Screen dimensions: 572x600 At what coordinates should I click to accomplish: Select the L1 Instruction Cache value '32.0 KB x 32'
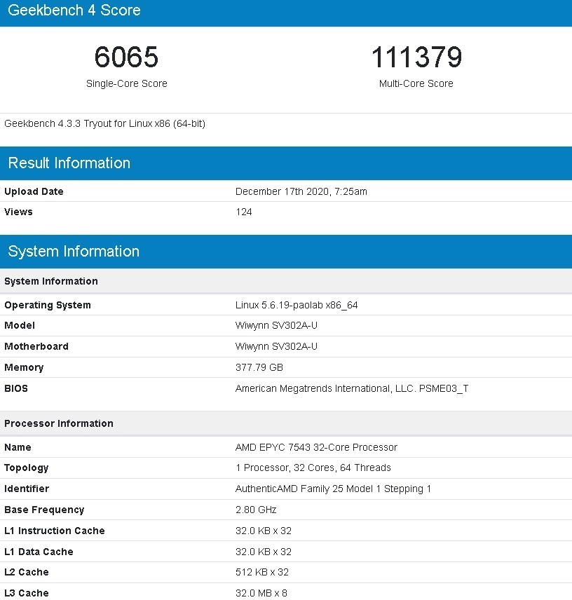click(264, 531)
